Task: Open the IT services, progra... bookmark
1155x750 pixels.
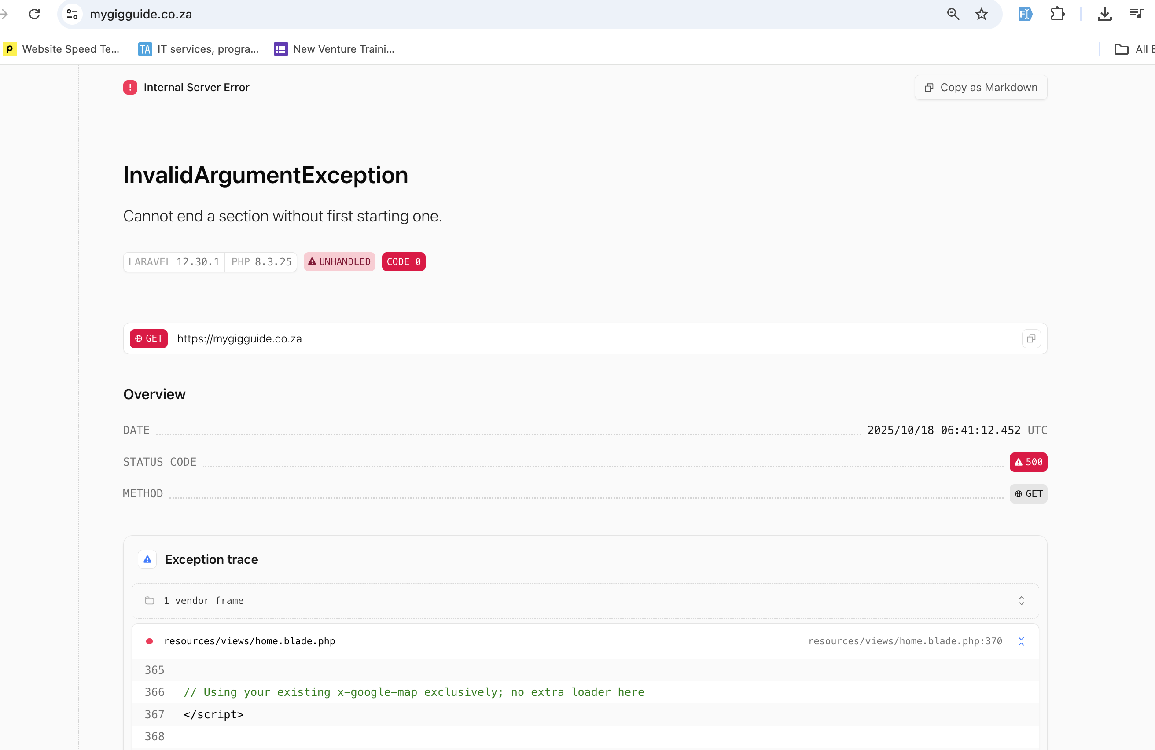Action: click(x=199, y=49)
